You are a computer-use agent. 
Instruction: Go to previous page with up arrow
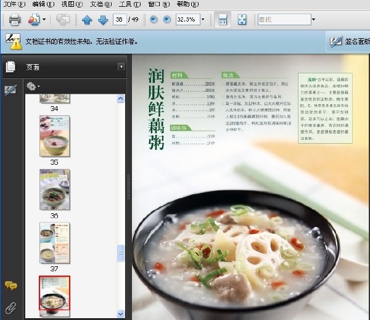87,20
